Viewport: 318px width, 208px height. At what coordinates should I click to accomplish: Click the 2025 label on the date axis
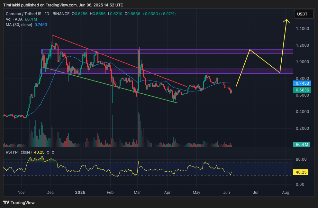click(x=80, y=192)
